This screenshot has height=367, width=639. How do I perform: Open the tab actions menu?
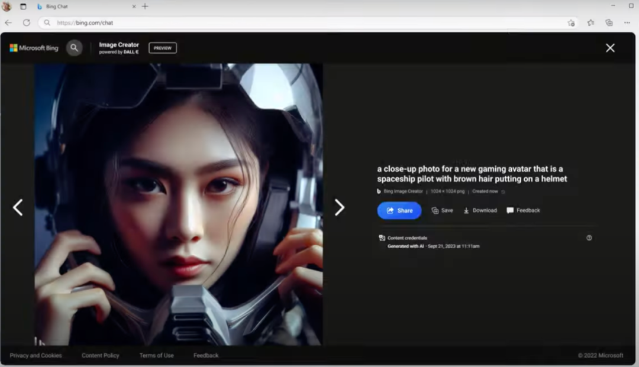tap(23, 7)
